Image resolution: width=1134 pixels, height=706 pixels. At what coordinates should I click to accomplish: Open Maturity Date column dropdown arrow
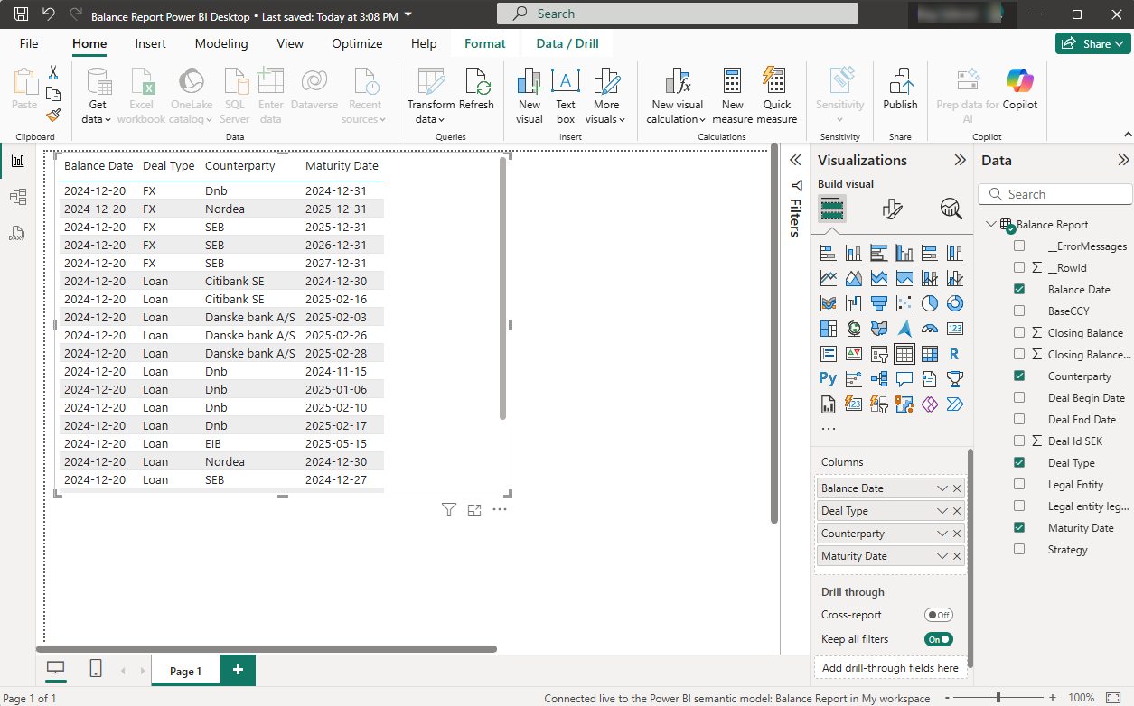coord(942,556)
